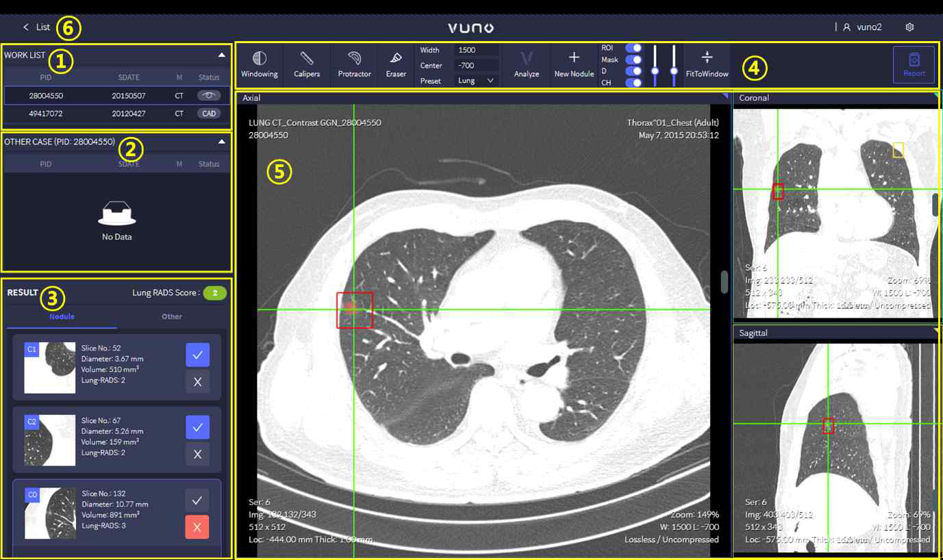
Task: Select work list row PID 28004550
Action: pyautogui.click(x=117, y=97)
